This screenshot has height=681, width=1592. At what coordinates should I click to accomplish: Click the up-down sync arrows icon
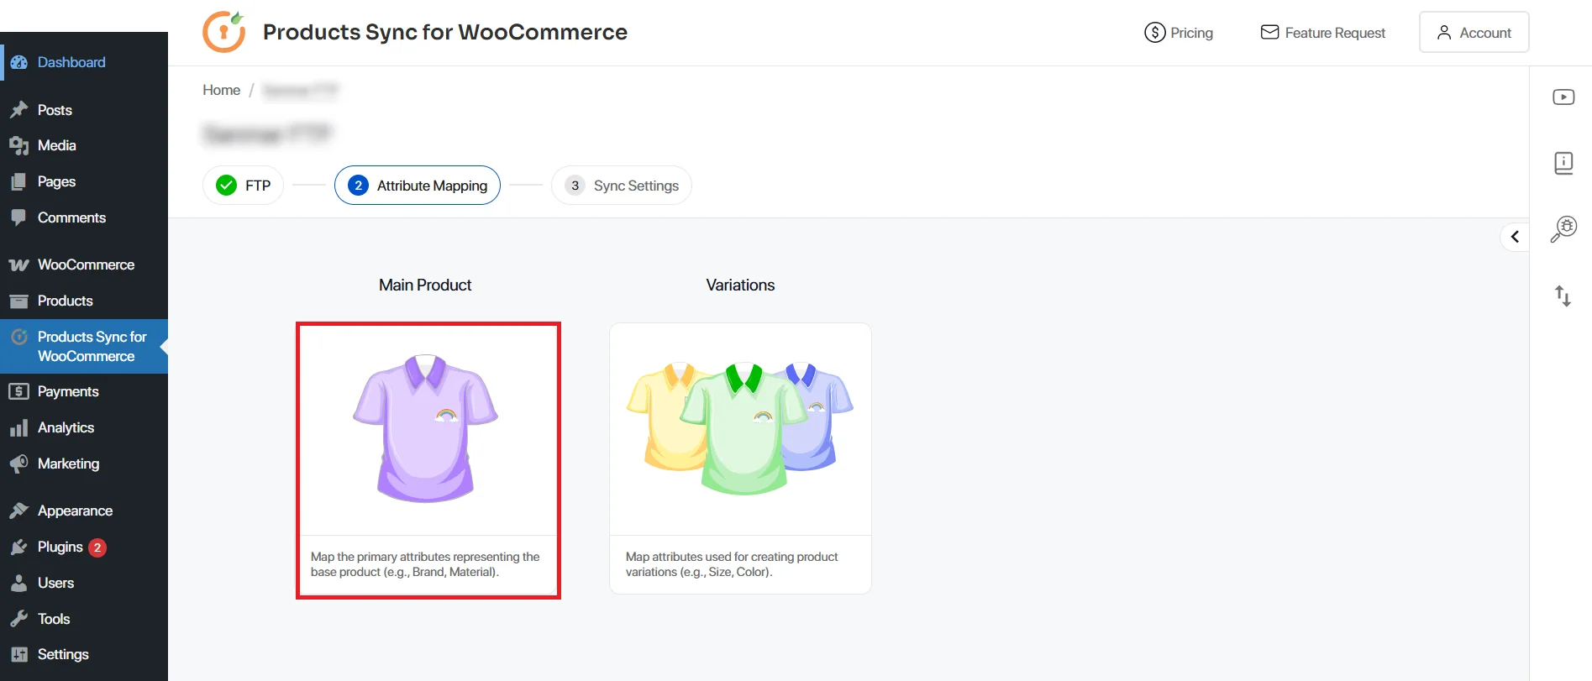click(x=1563, y=296)
